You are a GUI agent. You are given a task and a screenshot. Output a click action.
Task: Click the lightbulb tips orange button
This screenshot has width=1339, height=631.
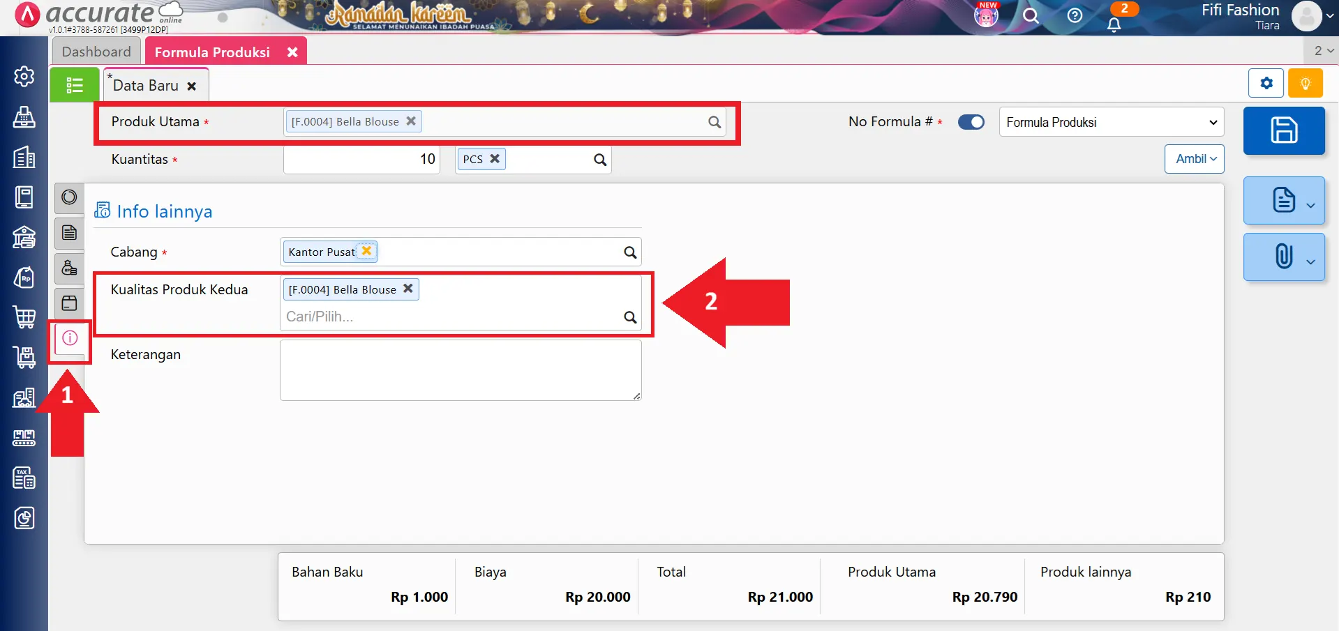pos(1305,84)
